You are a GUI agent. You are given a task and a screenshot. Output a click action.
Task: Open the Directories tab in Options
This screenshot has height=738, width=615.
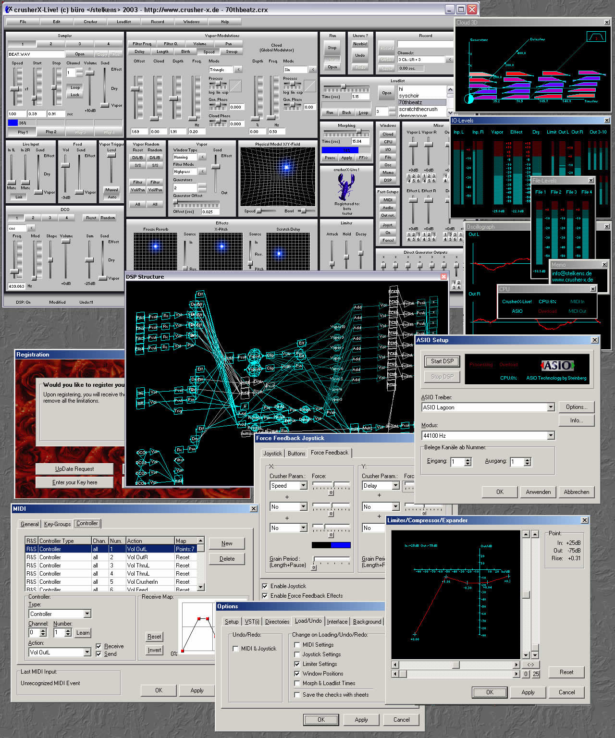pos(277,622)
